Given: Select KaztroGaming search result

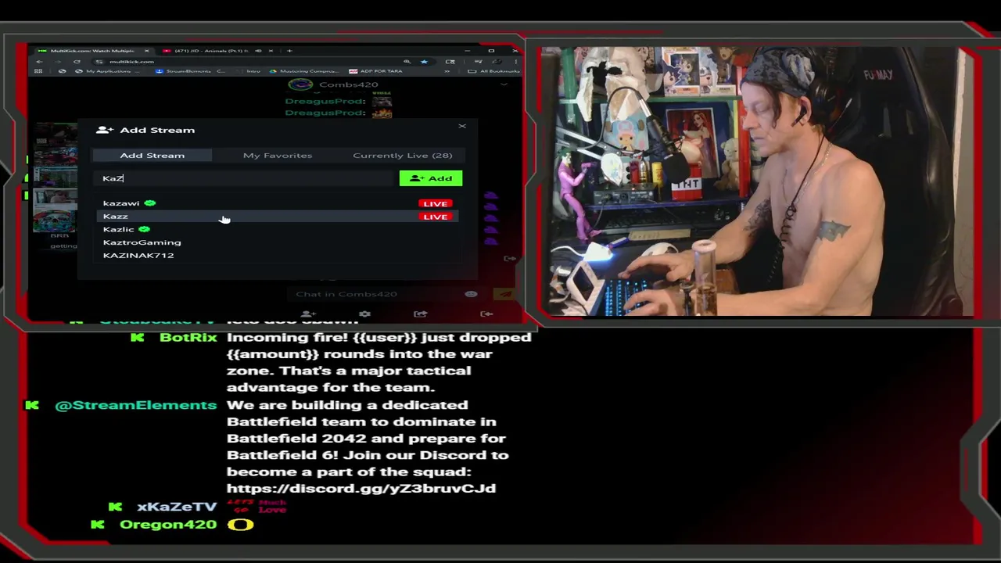Looking at the screenshot, I should click(278, 242).
